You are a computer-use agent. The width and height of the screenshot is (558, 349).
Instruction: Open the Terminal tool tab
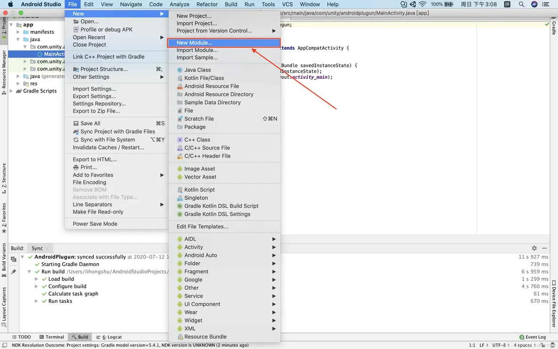51,337
